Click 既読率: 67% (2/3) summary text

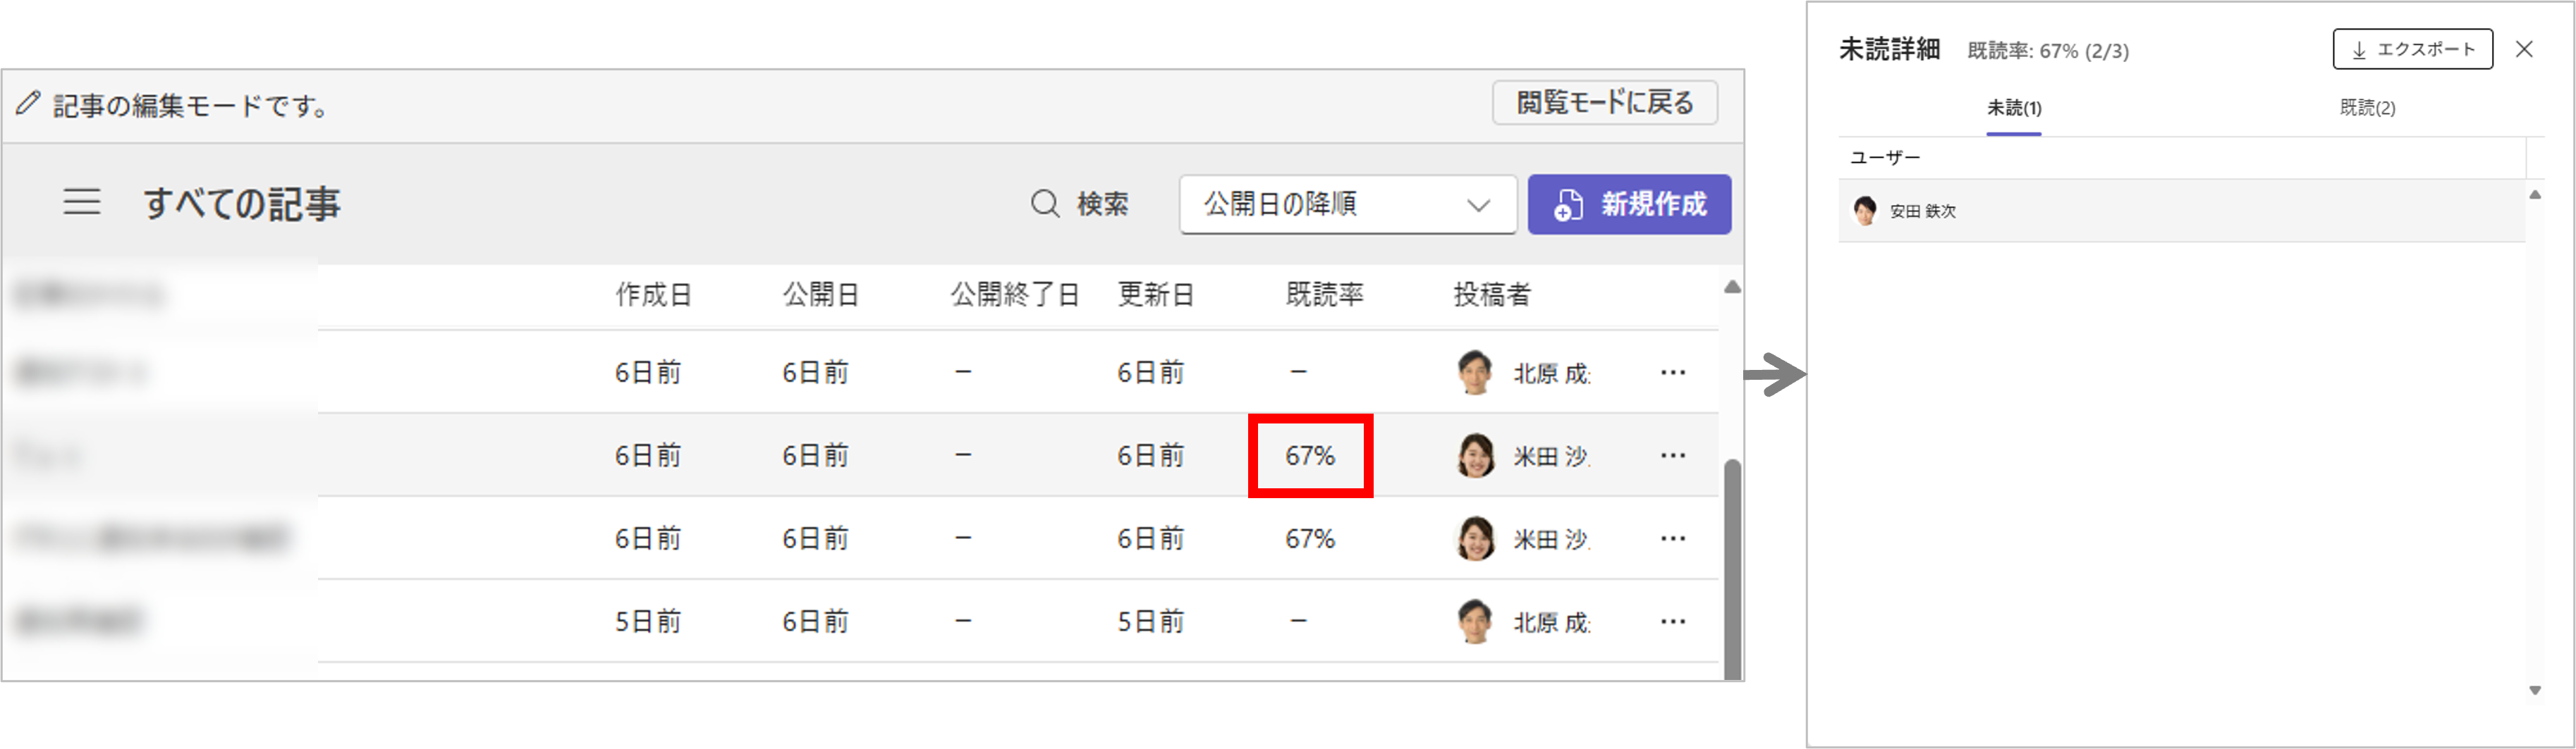[2048, 51]
